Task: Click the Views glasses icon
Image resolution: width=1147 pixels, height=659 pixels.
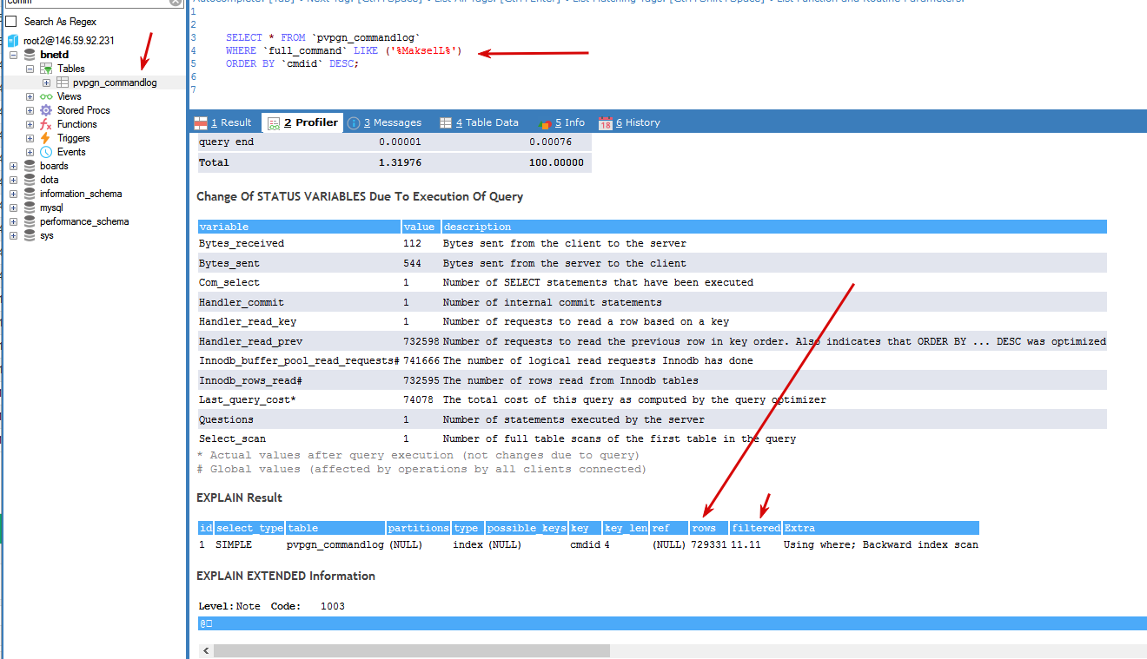Action: (x=46, y=96)
